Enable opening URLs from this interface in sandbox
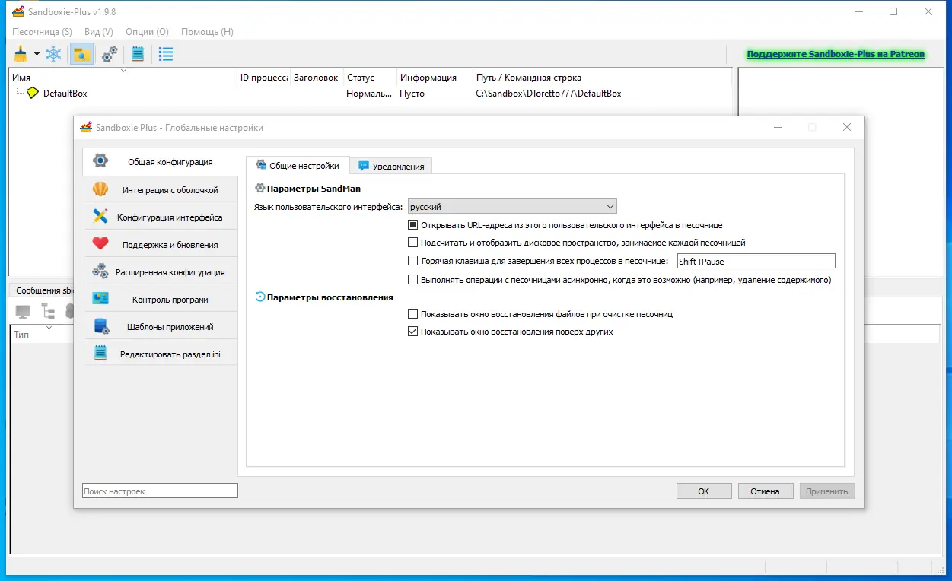The image size is (952, 581). pos(413,225)
